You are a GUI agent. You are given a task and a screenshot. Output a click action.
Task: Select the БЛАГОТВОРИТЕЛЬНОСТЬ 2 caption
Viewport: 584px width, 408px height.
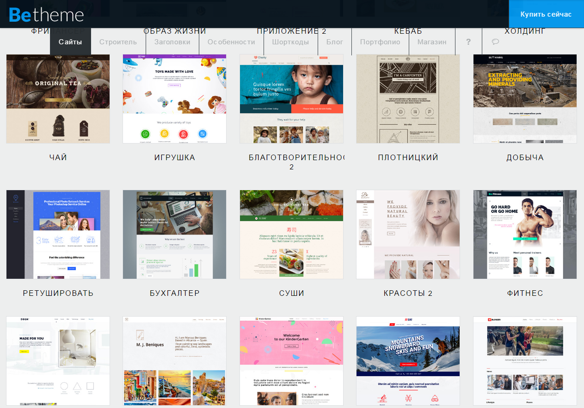point(296,162)
